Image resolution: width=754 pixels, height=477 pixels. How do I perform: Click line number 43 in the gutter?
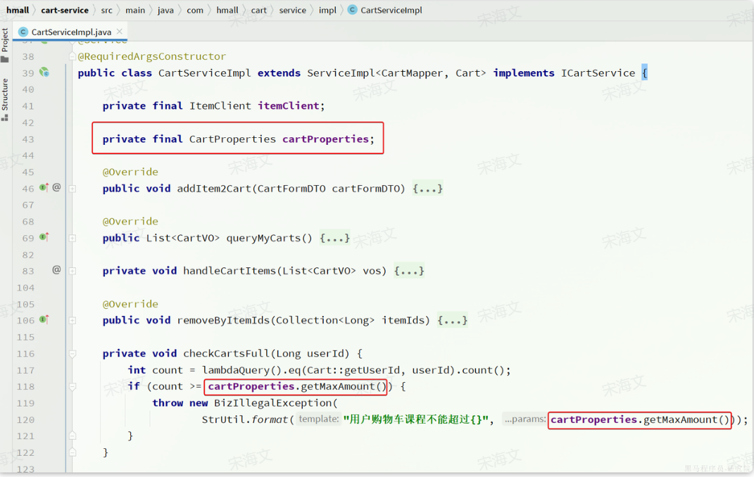pos(28,139)
